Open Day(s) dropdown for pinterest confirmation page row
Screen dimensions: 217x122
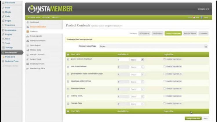coord(137,74)
